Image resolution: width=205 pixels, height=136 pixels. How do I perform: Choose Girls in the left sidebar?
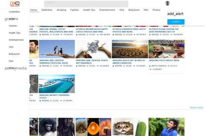pyautogui.click(x=11, y=47)
